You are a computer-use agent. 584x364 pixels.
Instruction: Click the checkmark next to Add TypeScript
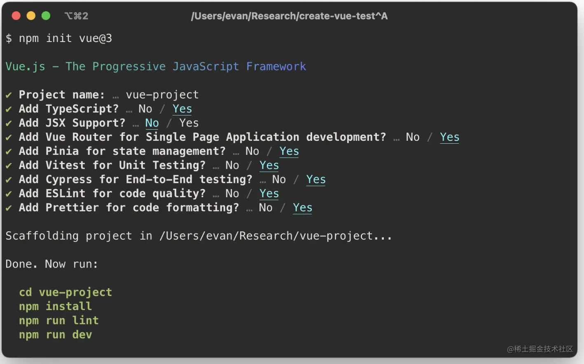point(9,109)
